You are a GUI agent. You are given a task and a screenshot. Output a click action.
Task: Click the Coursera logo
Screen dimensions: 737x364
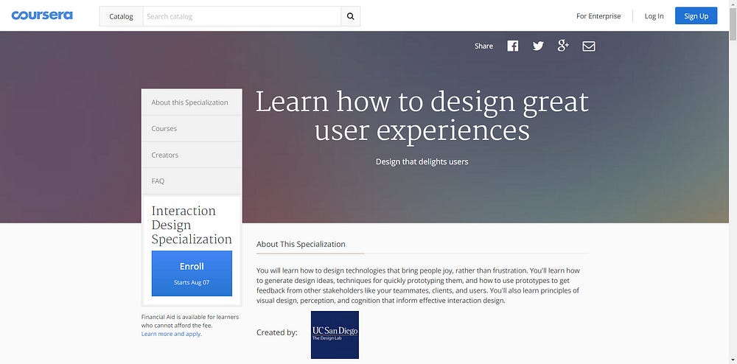(42, 15)
